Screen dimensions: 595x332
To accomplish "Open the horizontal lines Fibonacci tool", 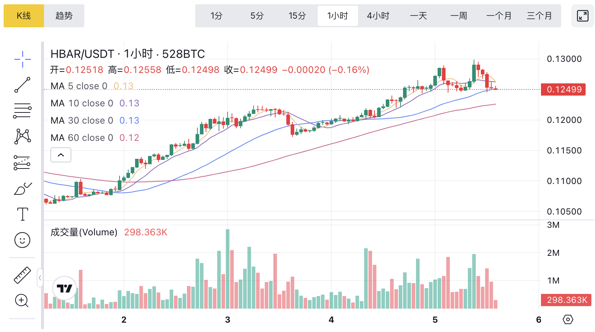I will (x=22, y=111).
